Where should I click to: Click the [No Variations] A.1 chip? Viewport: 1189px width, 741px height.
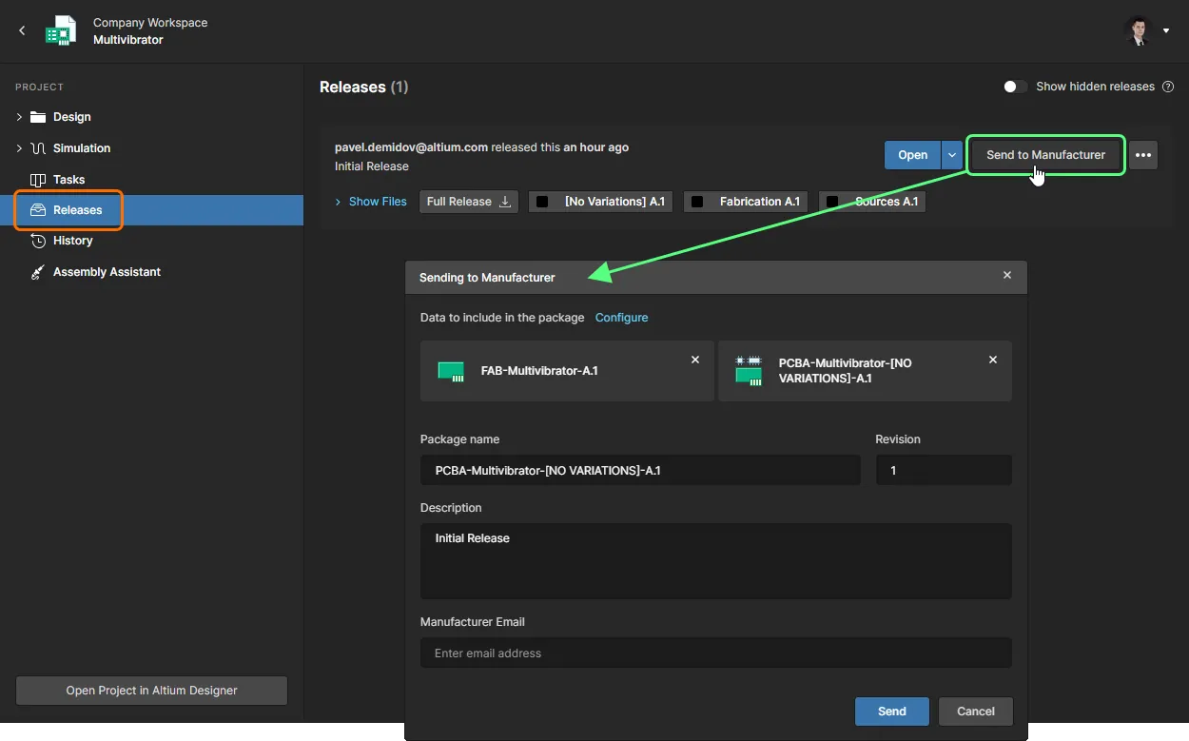click(601, 202)
